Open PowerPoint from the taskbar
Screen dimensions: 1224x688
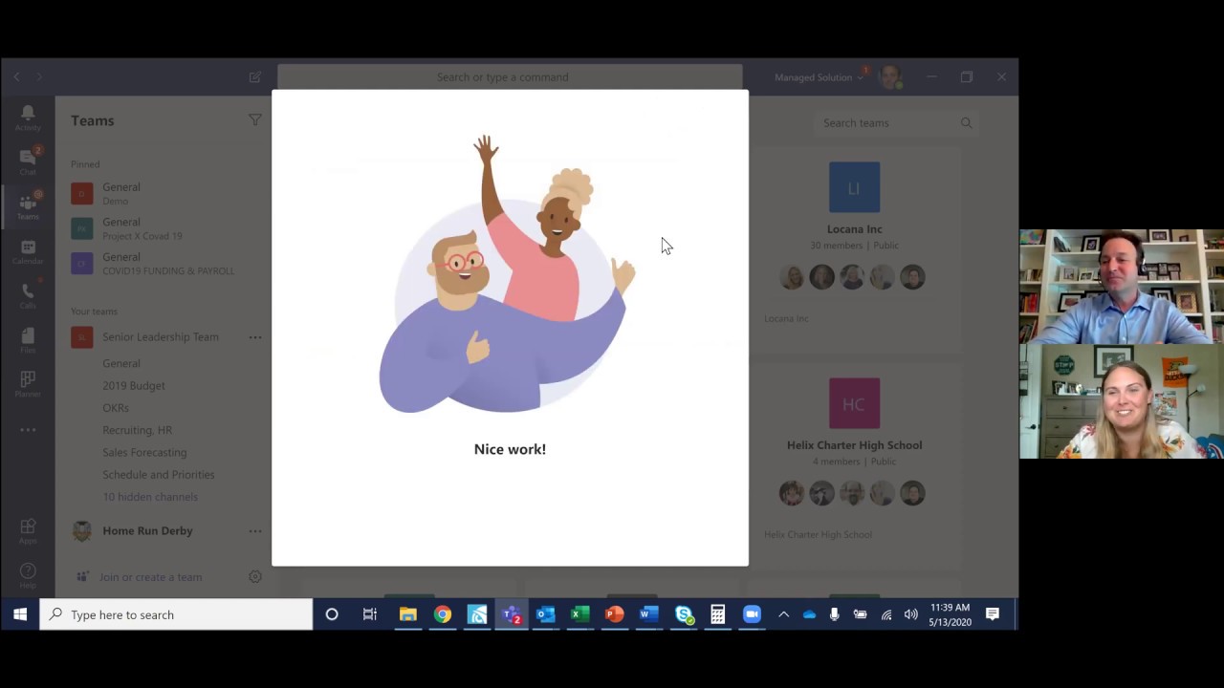615,614
